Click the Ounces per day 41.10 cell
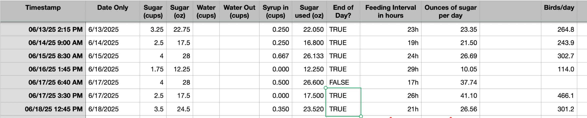Viewport: 587px width, 118px height. (450, 96)
